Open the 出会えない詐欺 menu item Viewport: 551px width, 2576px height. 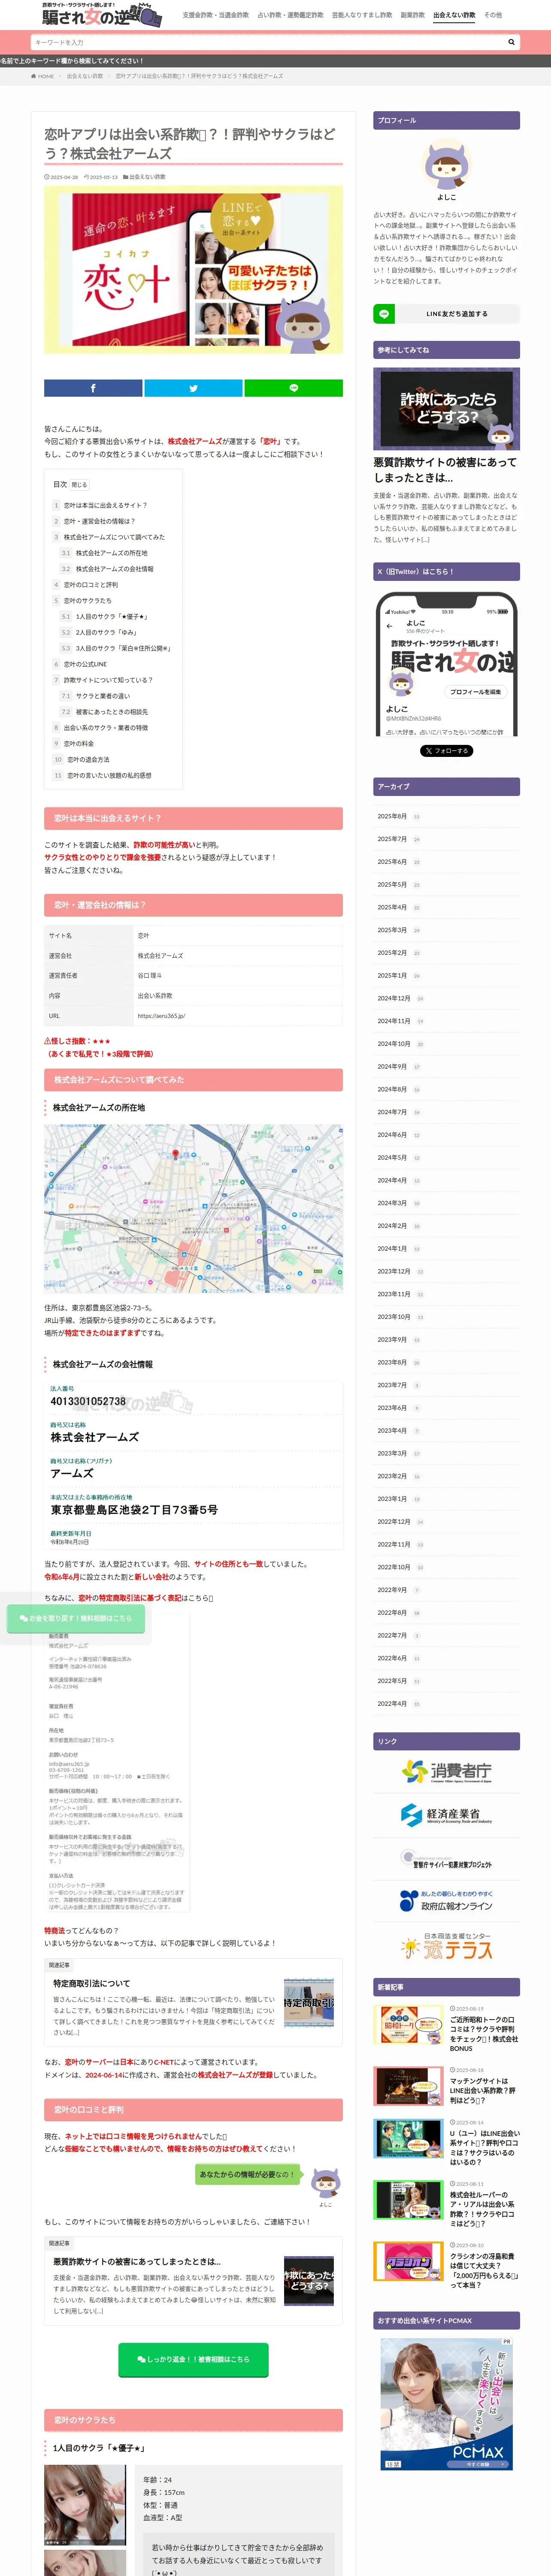coord(454,15)
